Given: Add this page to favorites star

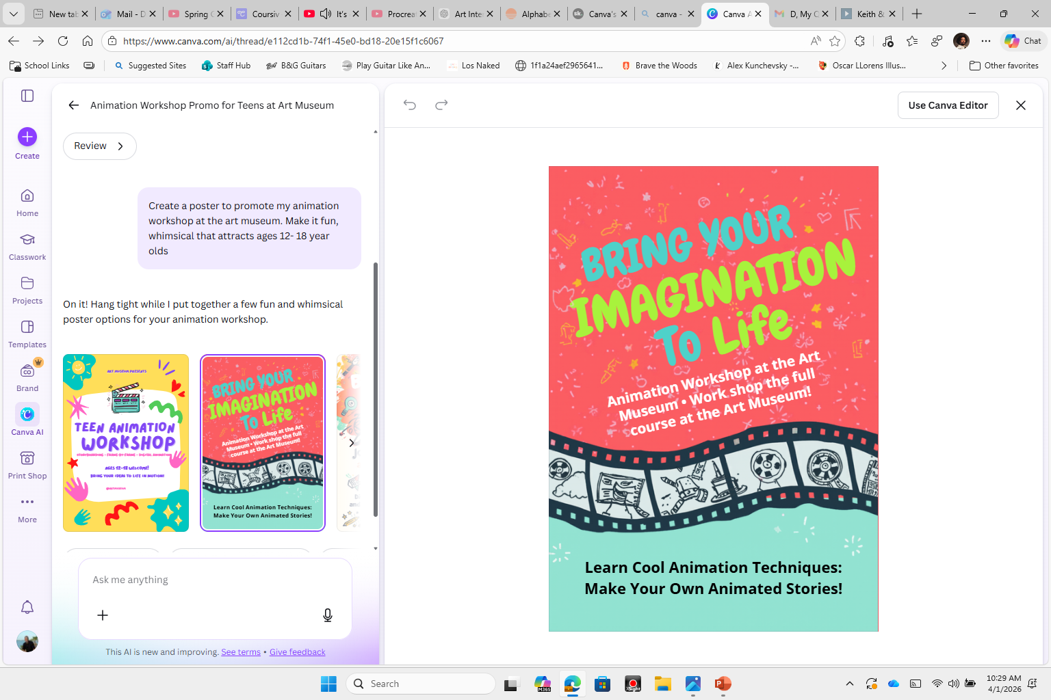Looking at the screenshot, I should point(835,41).
